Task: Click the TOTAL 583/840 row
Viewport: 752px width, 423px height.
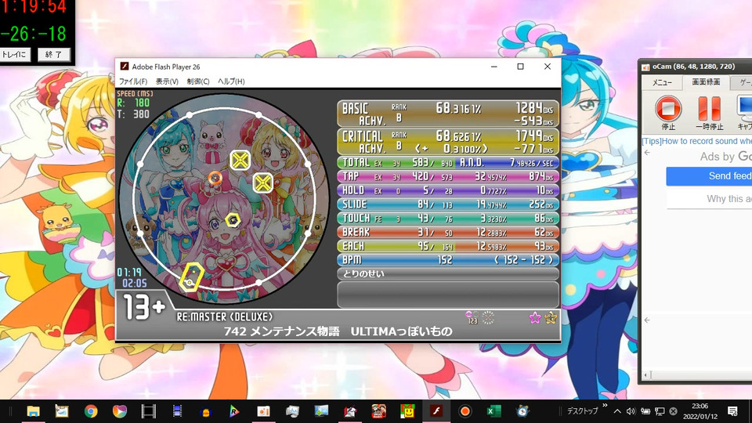Action: click(448, 163)
